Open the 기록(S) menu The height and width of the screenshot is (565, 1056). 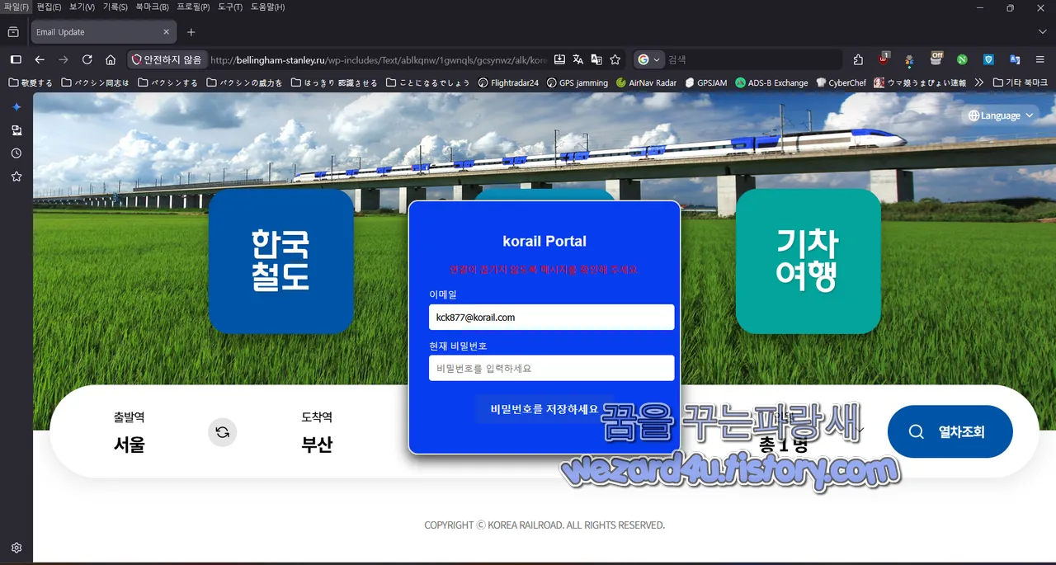115,7
